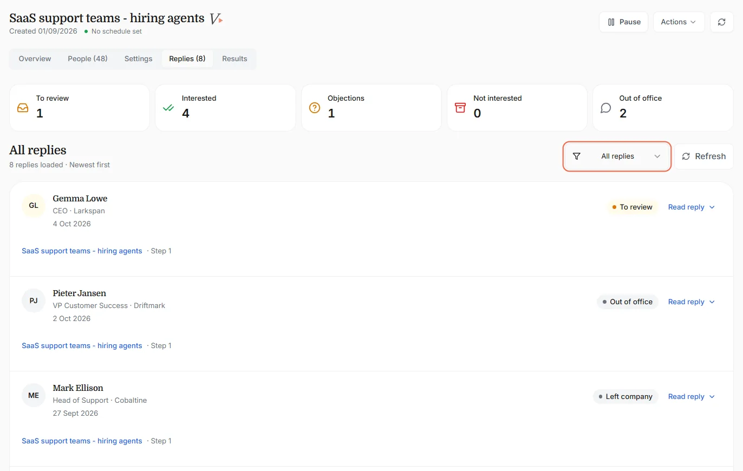Click the date '4 Oct 2026'
The image size is (743, 471).
71,224
